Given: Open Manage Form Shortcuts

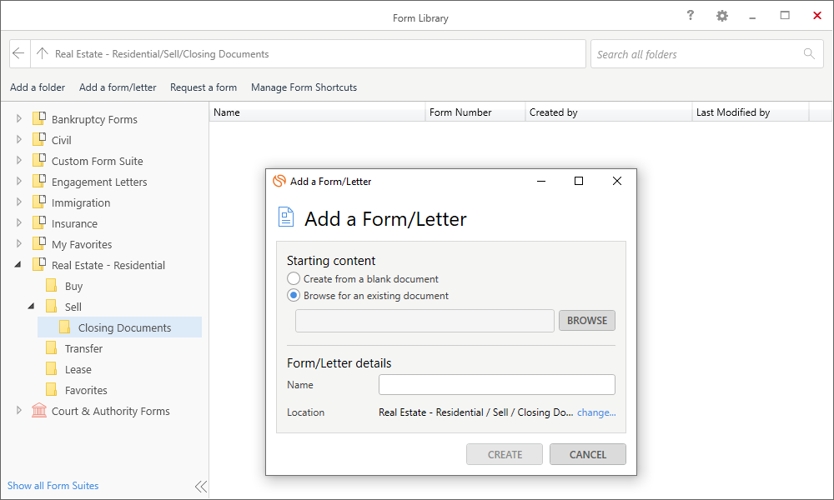Looking at the screenshot, I should pos(304,87).
